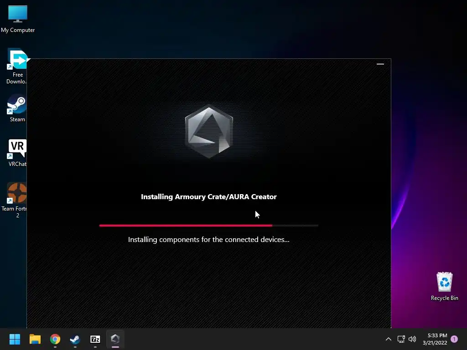Open the volume tray icon
Image resolution: width=467 pixels, height=350 pixels.
point(412,339)
